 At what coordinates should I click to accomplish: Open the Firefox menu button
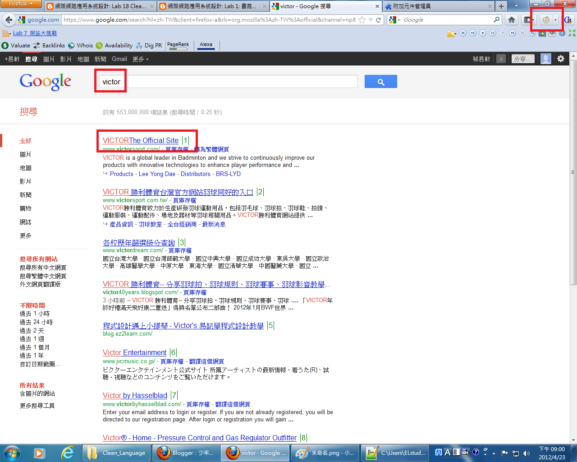[x=21, y=4]
